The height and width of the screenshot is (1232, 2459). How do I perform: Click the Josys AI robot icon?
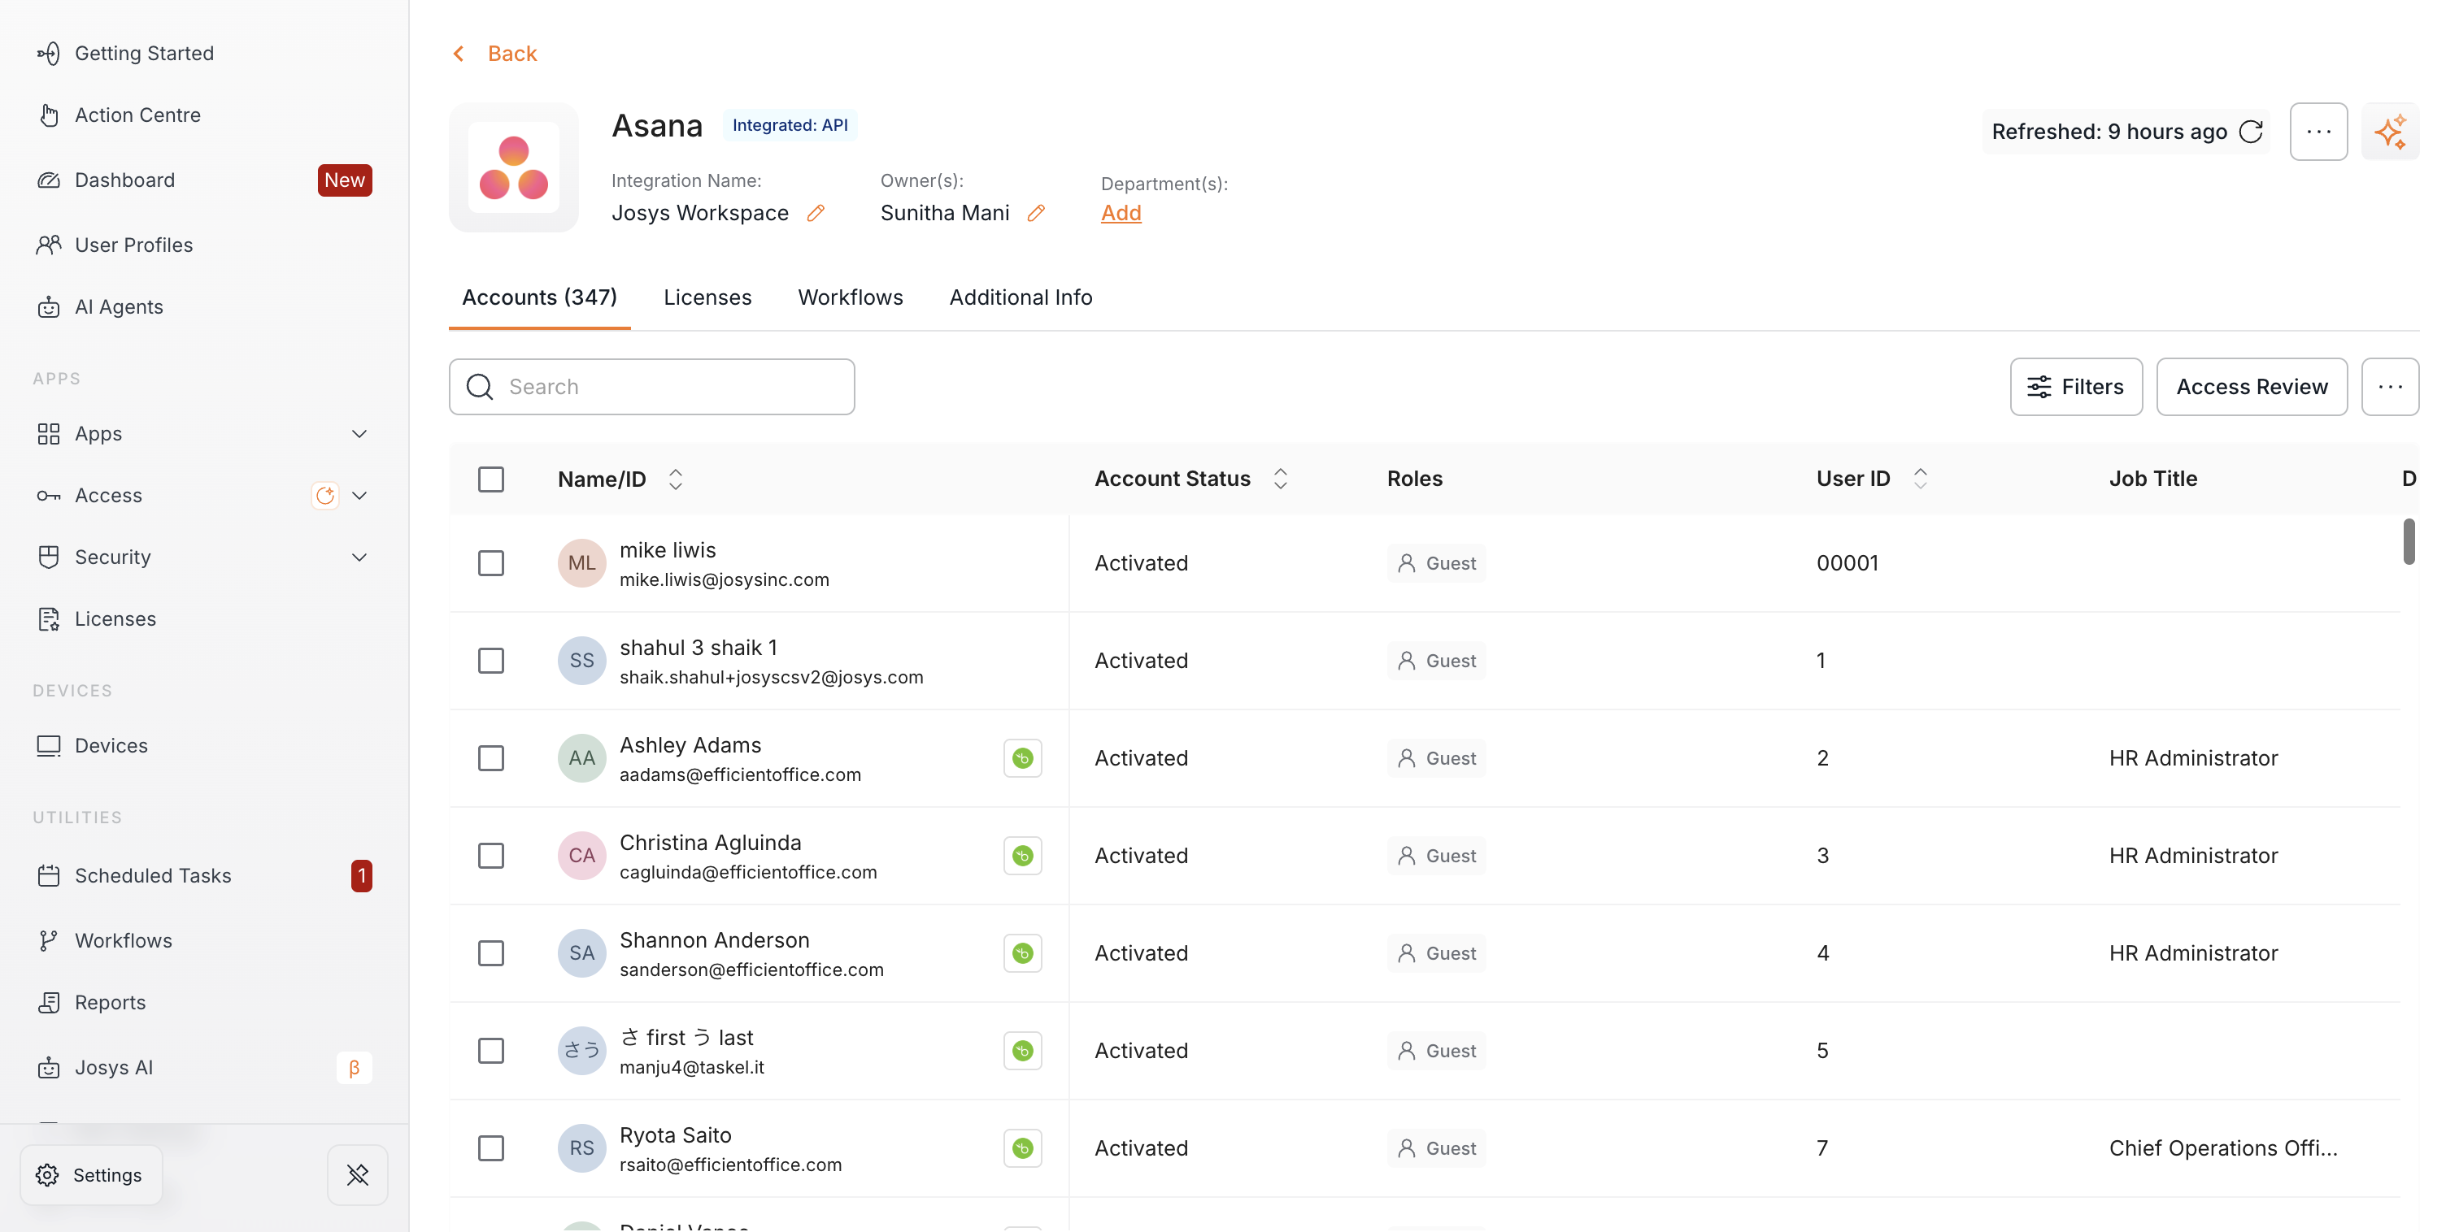tap(49, 1067)
